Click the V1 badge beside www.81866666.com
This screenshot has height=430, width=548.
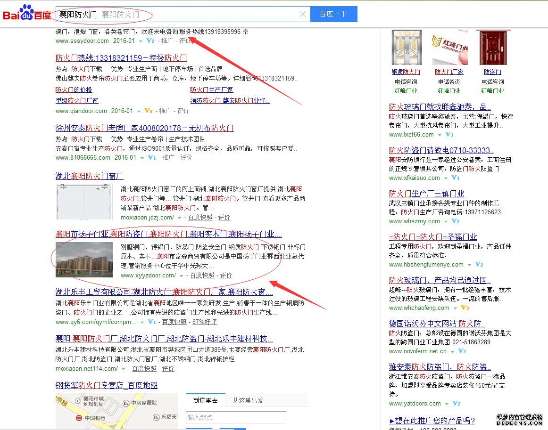click(x=152, y=158)
